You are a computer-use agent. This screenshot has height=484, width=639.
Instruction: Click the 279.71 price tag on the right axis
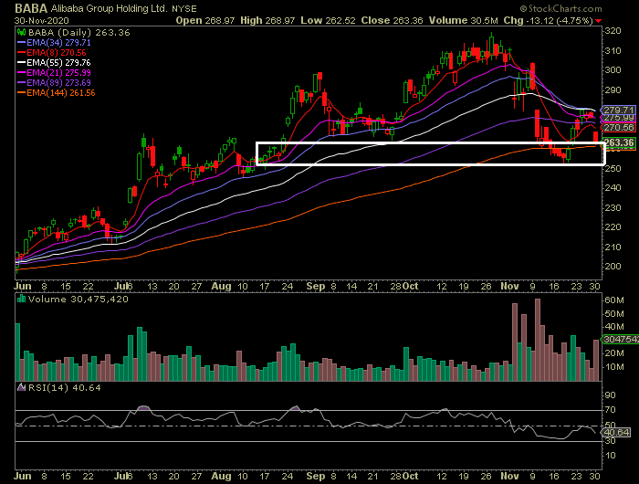click(x=618, y=110)
